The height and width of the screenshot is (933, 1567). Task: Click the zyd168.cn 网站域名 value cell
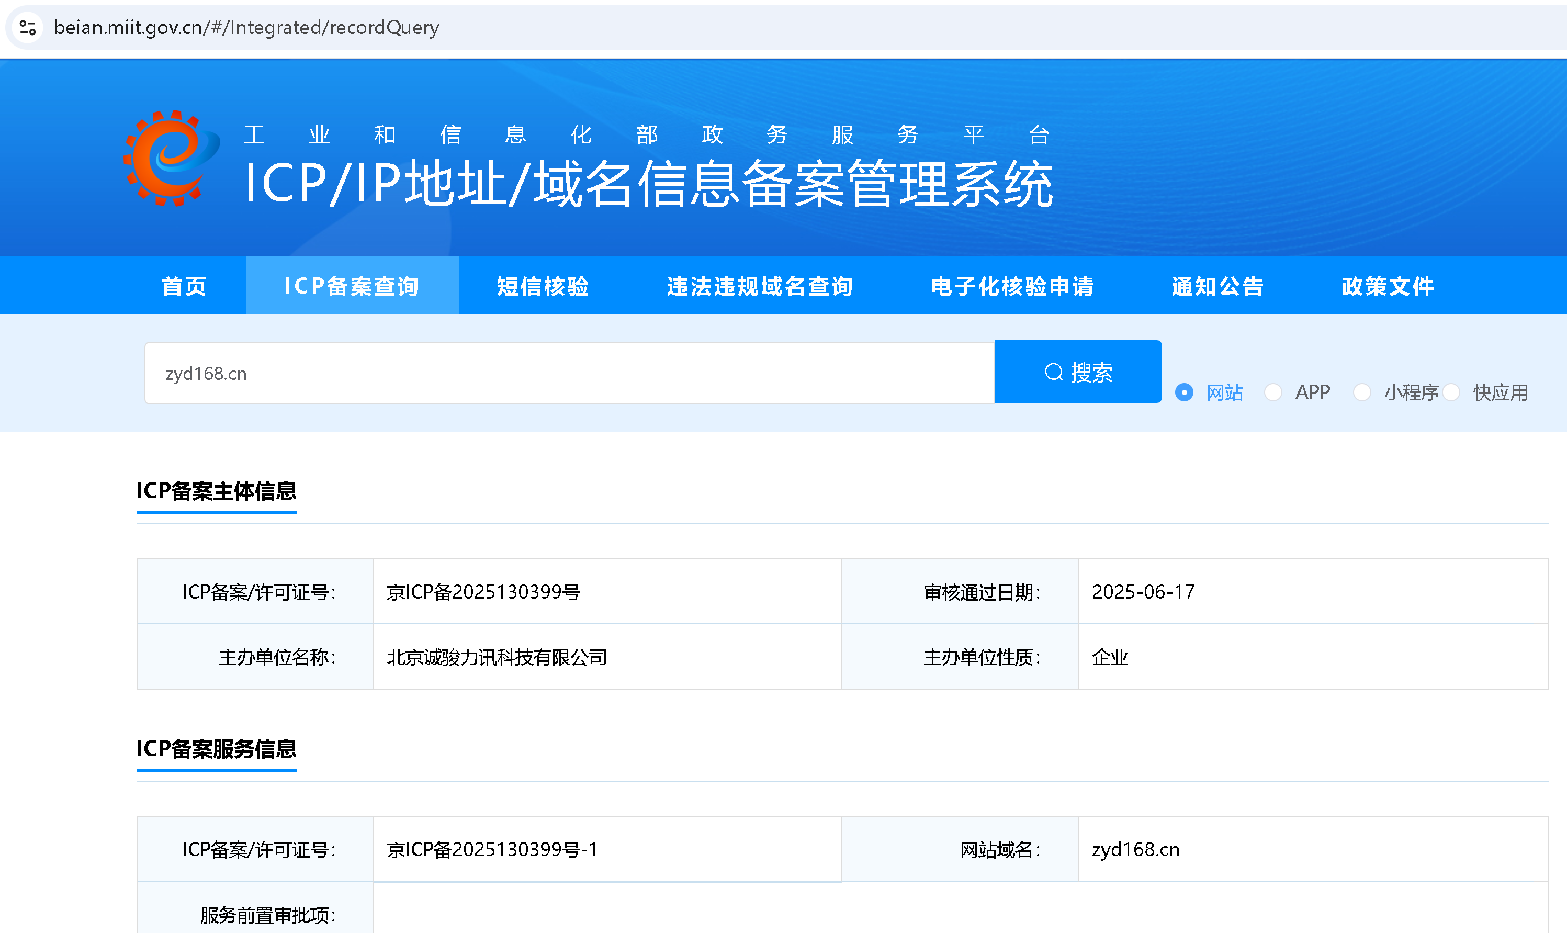[x=1135, y=849]
